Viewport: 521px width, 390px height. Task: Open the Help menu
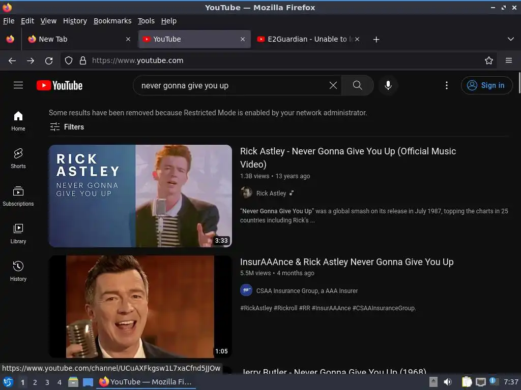pyautogui.click(x=169, y=21)
